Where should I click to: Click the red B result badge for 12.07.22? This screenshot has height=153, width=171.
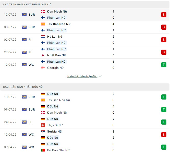163,15
